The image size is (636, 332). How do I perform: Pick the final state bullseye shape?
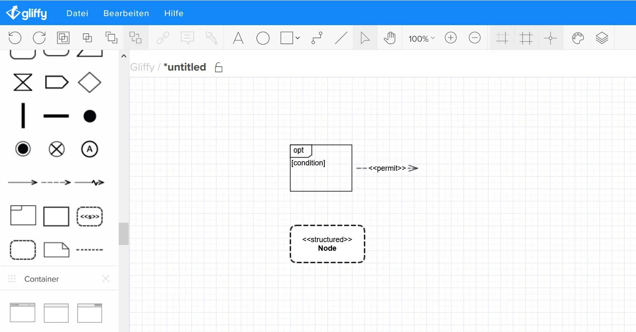[23, 149]
